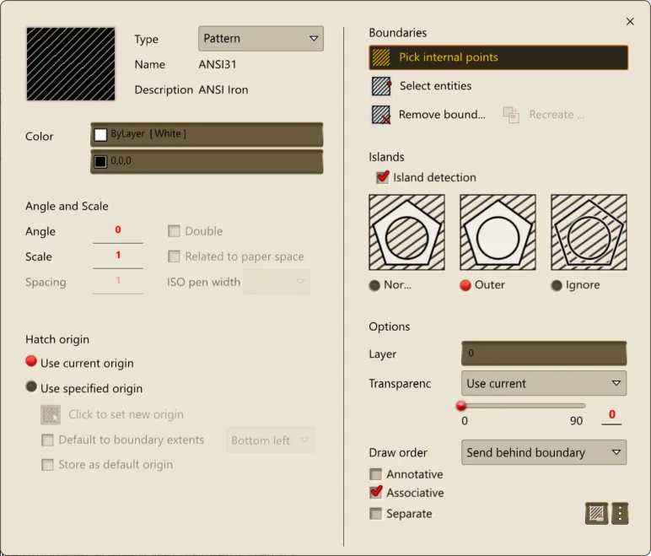The width and height of the screenshot is (651, 556).
Task: Click the Angle value input field
Action: click(x=118, y=230)
